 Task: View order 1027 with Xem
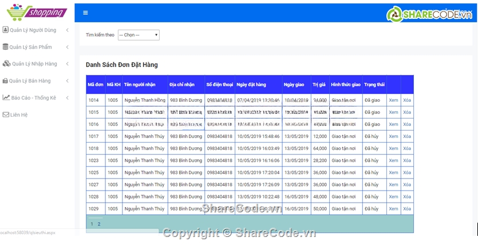(393, 185)
